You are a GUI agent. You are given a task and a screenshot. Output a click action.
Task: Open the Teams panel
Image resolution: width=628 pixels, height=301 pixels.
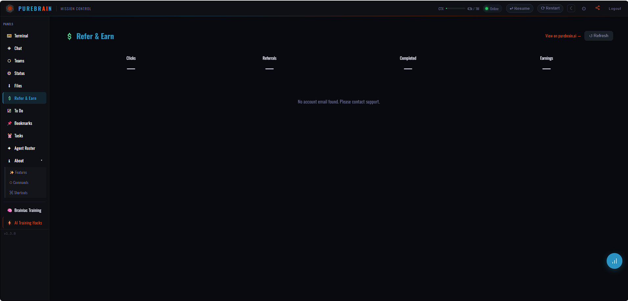[x=25, y=61]
